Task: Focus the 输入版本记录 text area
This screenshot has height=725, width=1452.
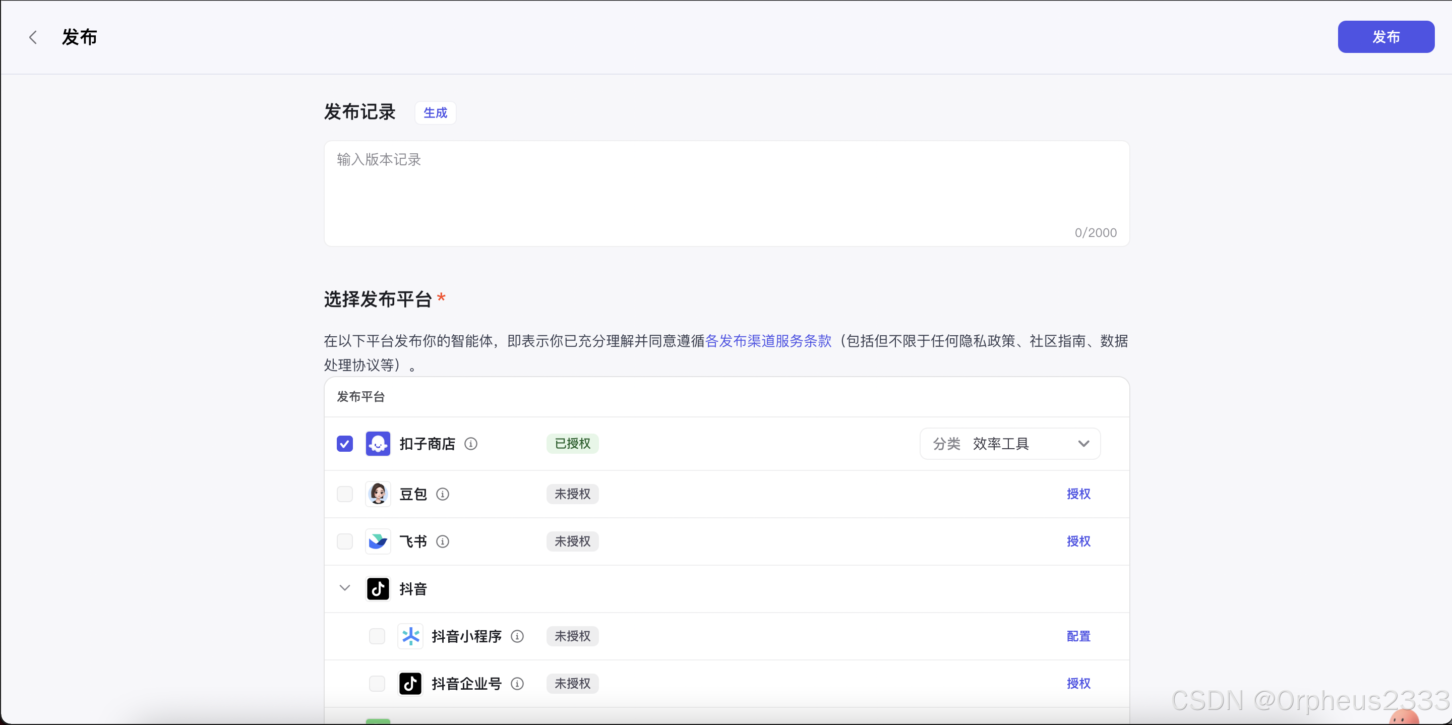Action: [x=726, y=192]
